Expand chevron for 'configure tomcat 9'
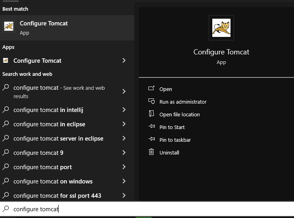The width and height of the screenshot is (294, 218). [x=124, y=152]
